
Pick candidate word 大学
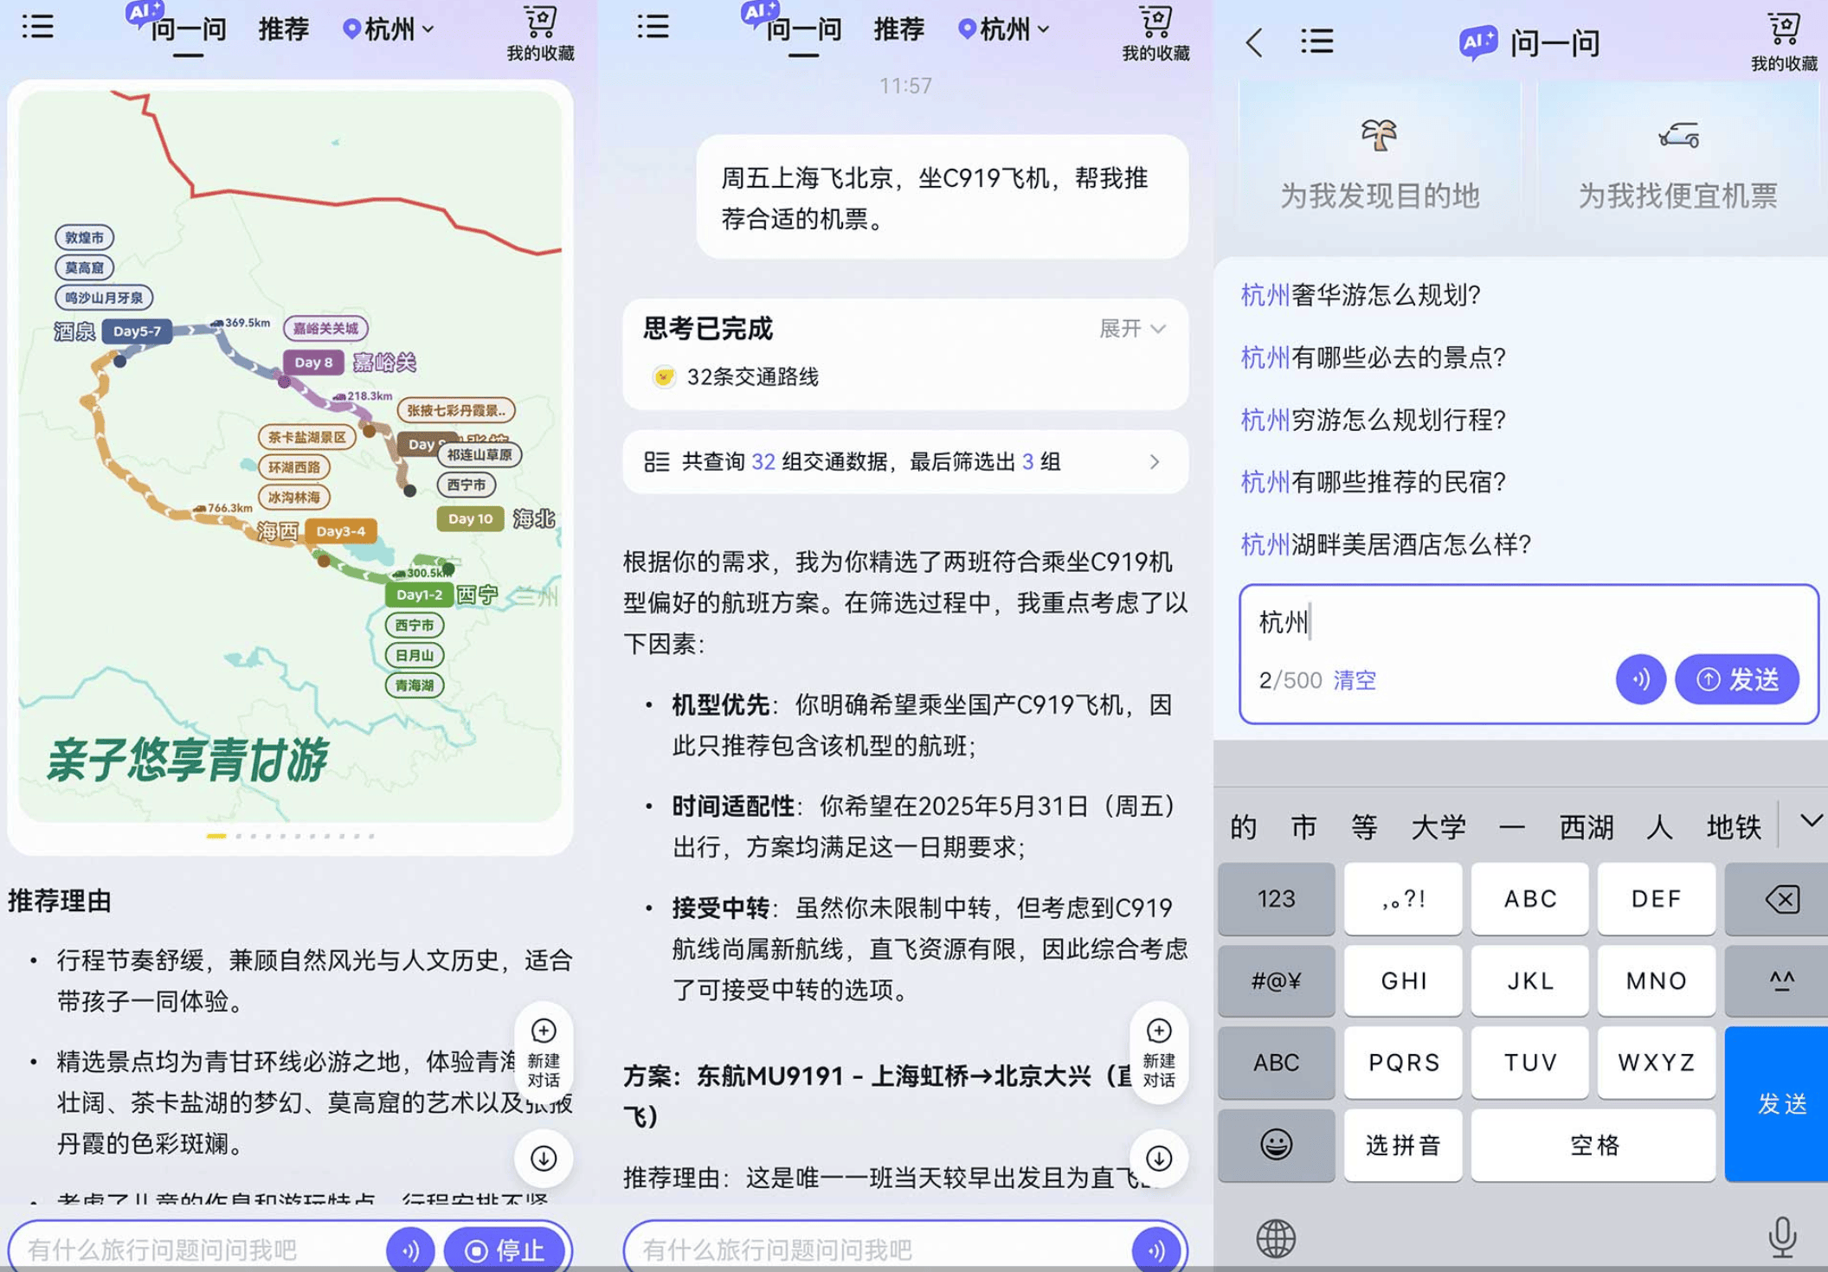pyautogui.click(x=1438, y=827)
